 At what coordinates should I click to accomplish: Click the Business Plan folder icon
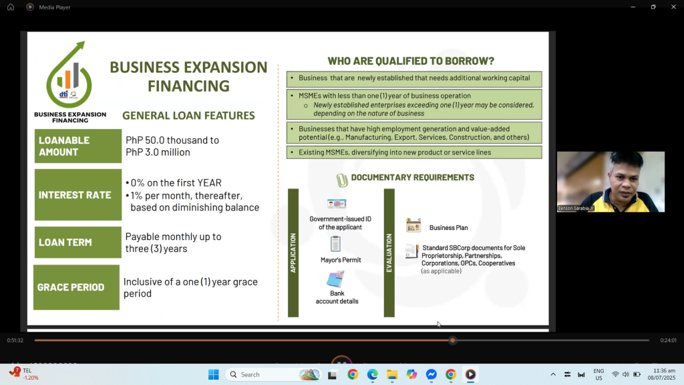pos(413,225)
